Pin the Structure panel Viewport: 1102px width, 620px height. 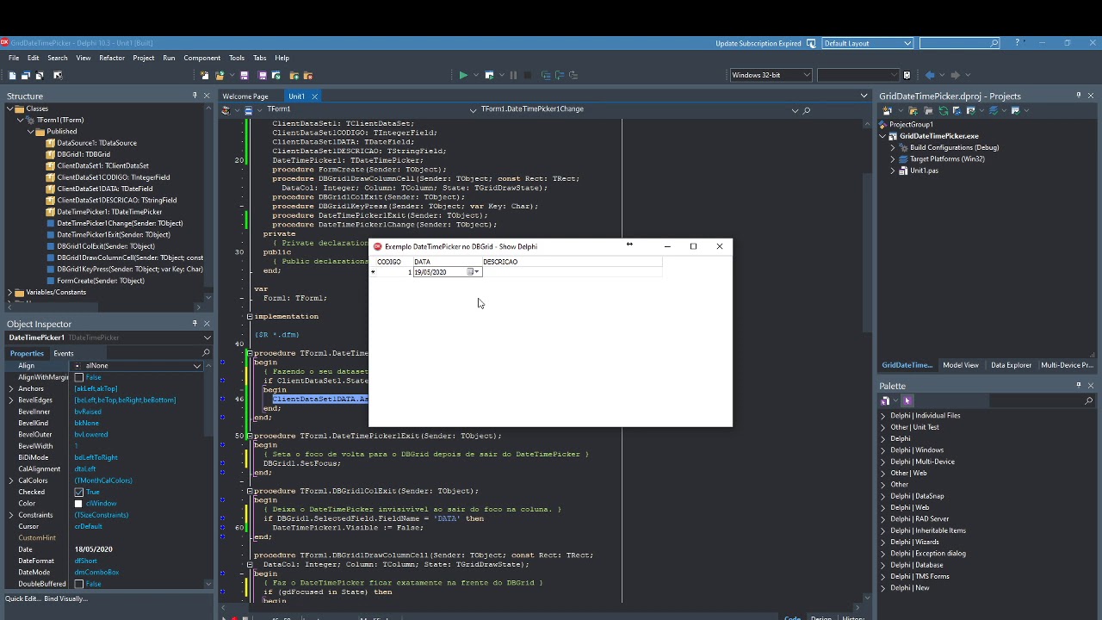point(195,96)
